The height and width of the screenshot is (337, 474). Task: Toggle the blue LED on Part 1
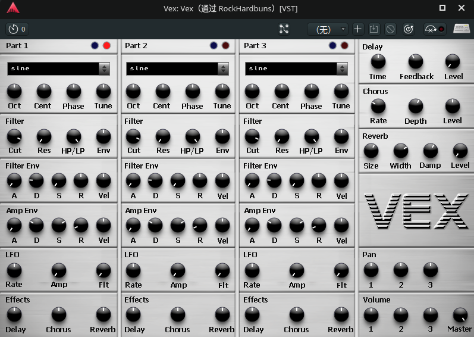tap(95, 46)
